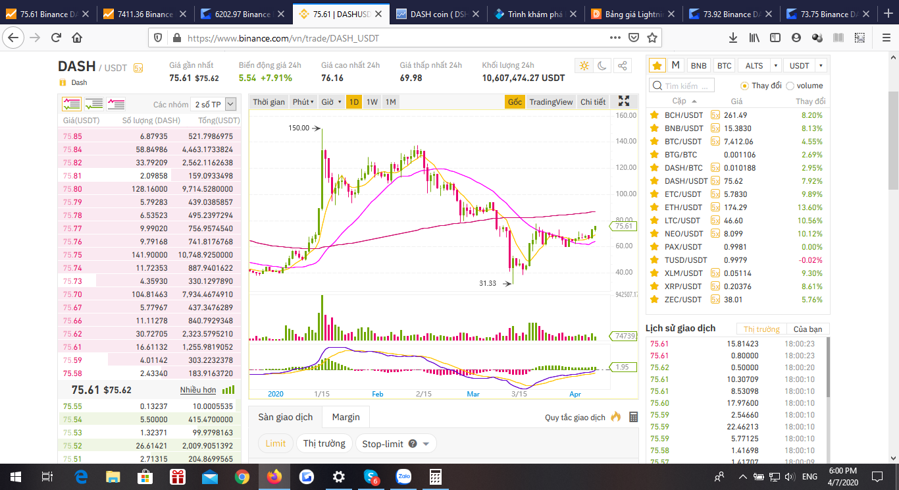Click the market search input field

[682, 86]
